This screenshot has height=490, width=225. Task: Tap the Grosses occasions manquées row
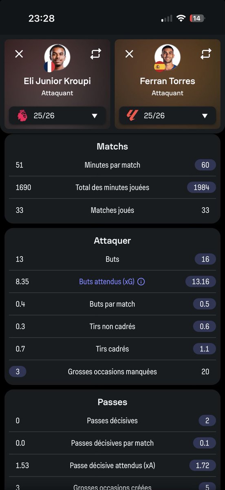click(x=112, y=372)
